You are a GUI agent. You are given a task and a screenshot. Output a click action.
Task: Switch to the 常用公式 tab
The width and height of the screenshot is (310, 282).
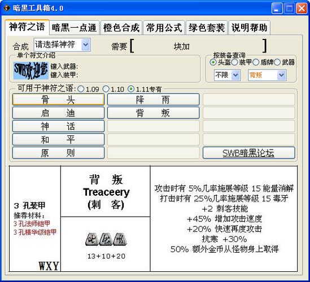point(164,28)
